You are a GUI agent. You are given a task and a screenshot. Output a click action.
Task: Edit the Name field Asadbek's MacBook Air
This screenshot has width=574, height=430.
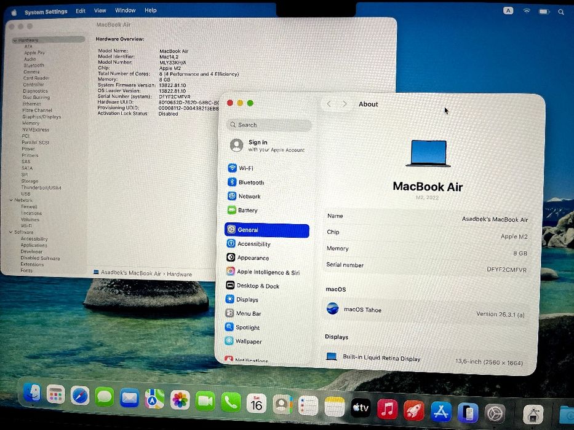(495, 219)
